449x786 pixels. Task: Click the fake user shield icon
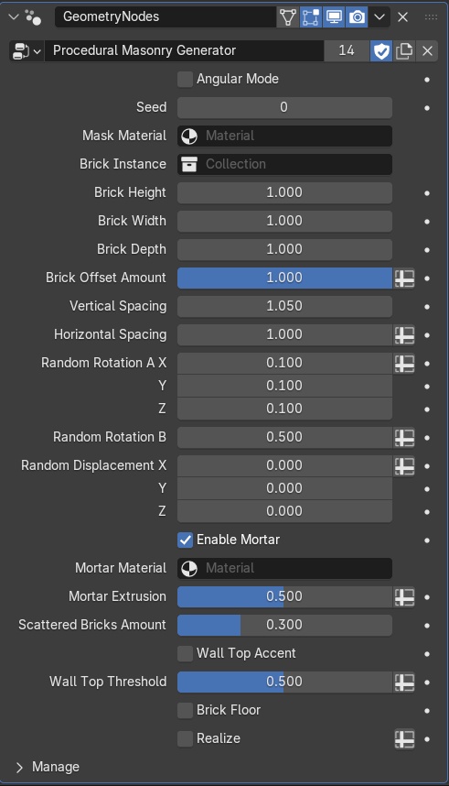point(381,50)
